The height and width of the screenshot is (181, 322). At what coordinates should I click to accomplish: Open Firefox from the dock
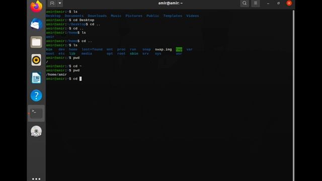(36, 6)
